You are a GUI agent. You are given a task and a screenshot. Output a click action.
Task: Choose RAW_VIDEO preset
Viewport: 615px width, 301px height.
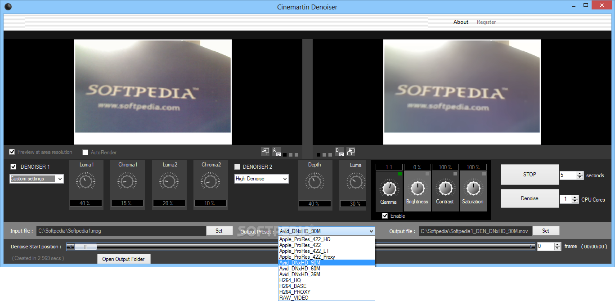[x=326, y=298]
